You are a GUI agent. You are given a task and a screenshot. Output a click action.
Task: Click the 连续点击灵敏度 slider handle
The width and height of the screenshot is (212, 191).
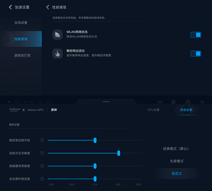pos(119,153)
